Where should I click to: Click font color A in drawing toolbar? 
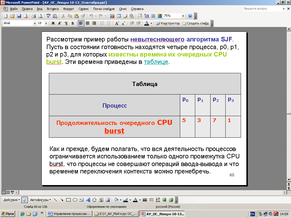click(x=135, y=200)
